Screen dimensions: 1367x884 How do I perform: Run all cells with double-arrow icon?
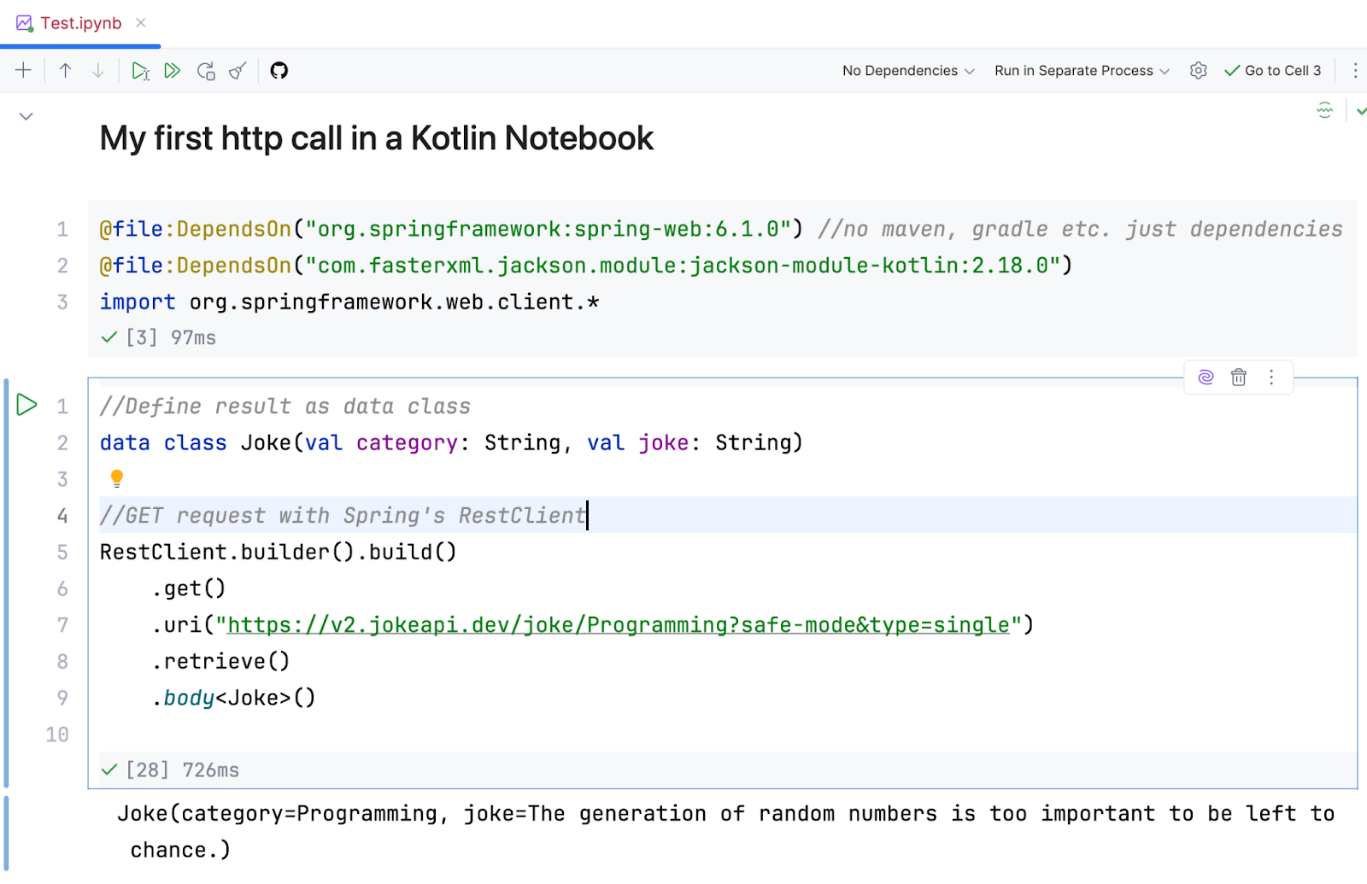pos(173,71)
